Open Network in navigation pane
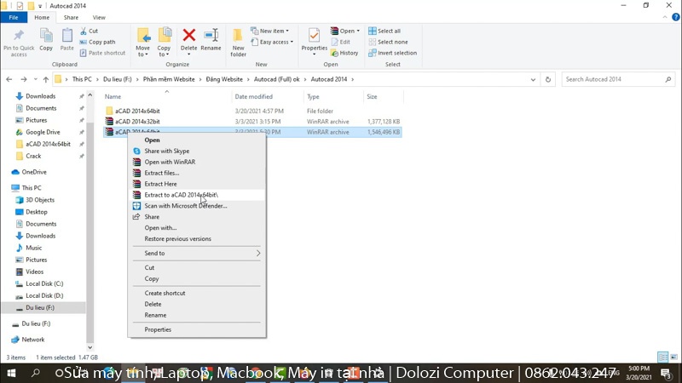Screen dimensions: 682x383 coord(33,340)
